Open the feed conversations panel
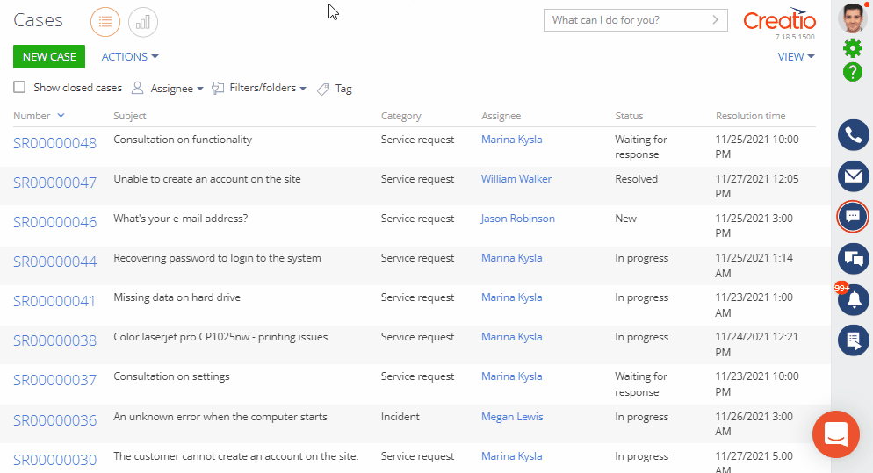The width and height of the screenshot is (873, 473). [853, 258]
